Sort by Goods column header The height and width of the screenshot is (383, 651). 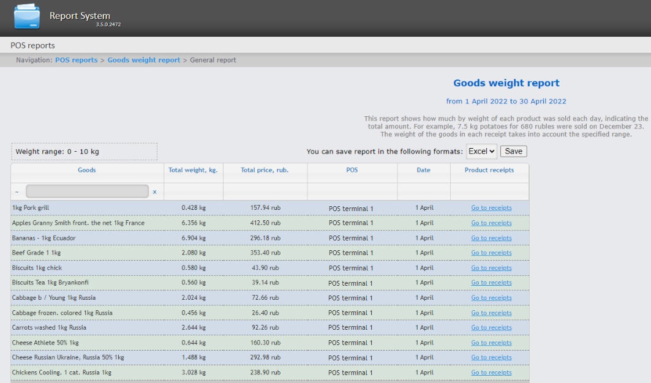point(87,170)
